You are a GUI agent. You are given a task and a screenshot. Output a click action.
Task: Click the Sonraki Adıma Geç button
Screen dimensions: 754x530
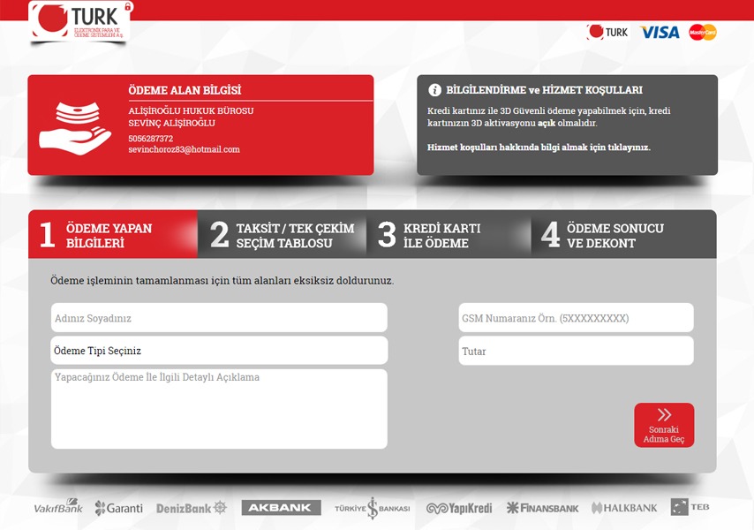pos(664,425)
